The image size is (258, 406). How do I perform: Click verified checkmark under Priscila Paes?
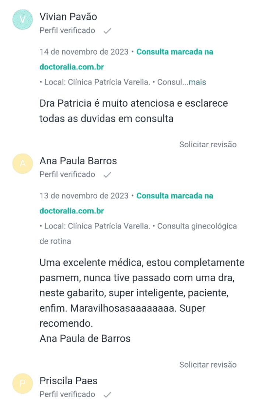click(107, 395)
